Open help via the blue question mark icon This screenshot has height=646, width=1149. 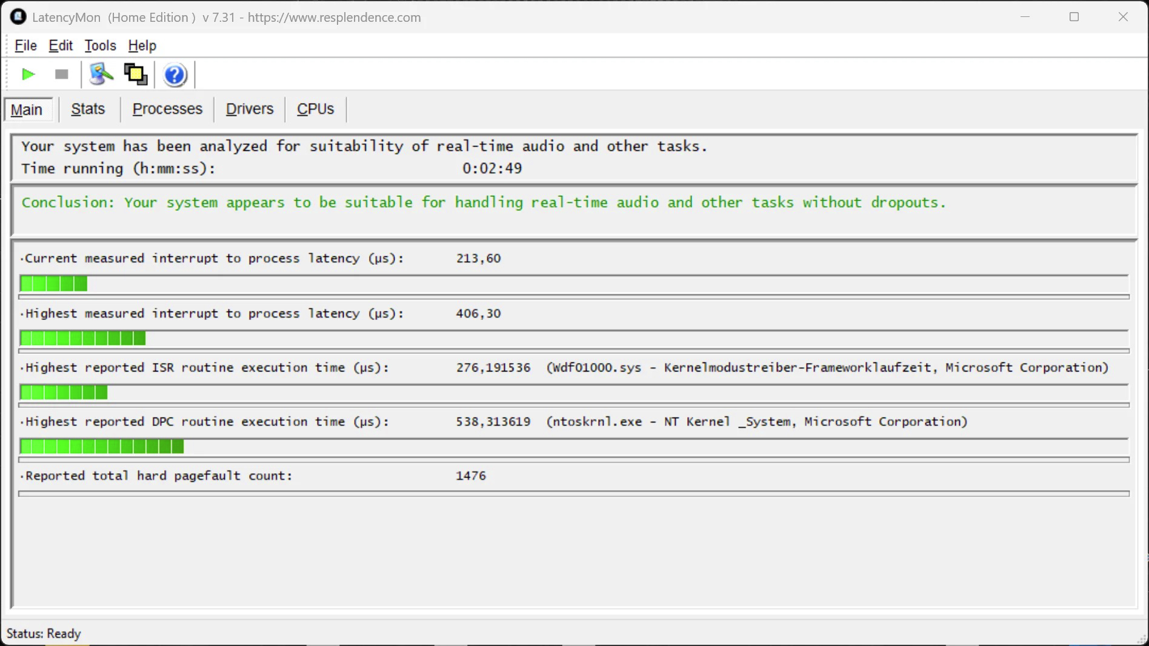click(x=175, y=75)
